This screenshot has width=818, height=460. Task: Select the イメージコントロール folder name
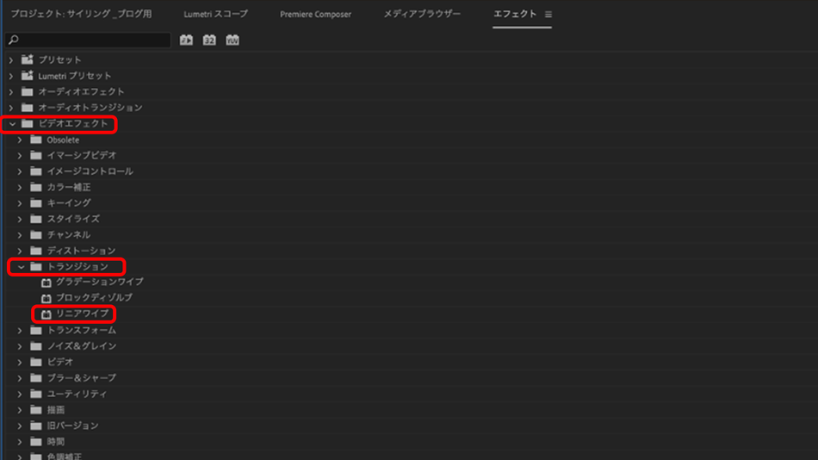coord(90,171)
